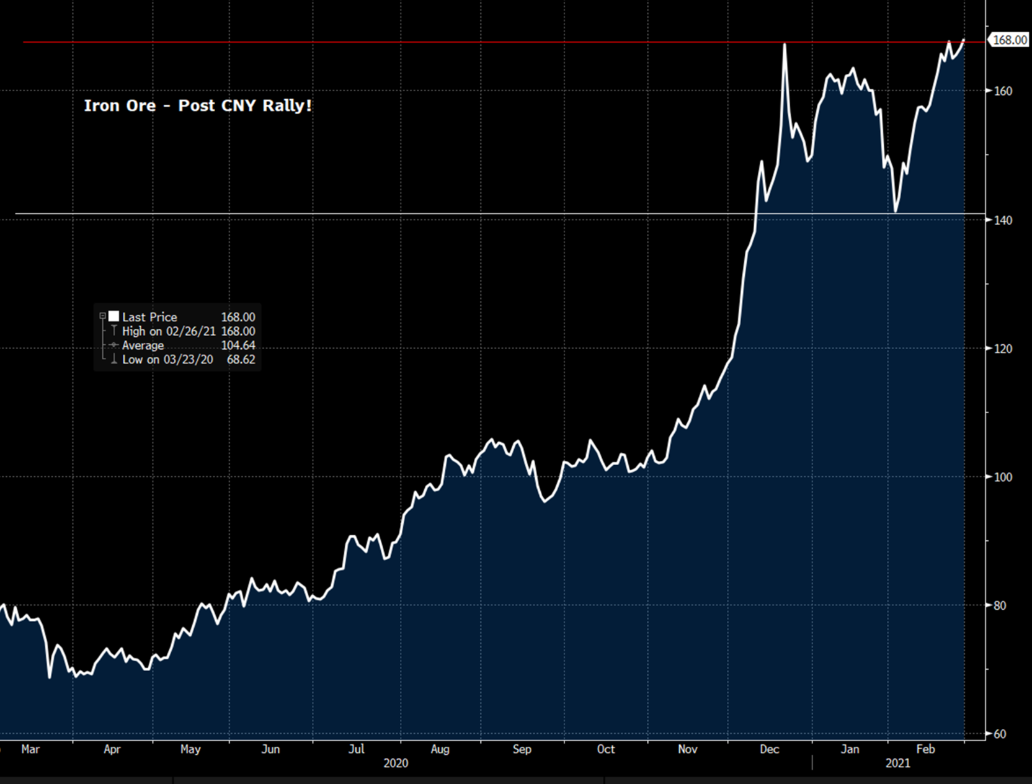Click the 100 label on price axis
The width and height of the screenshot is (1032, 784).
[1003, 477]
